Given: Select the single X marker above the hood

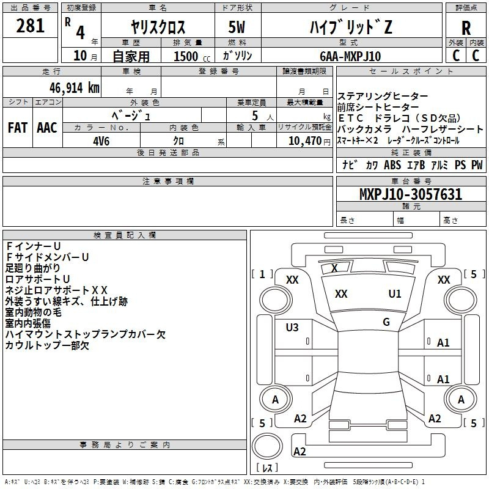Looking at the screenshot, I should click(x=334, y=268).
